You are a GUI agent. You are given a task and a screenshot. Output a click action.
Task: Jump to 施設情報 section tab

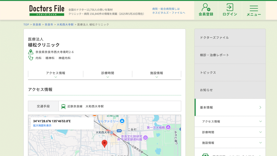pyautogui.click(x=157, y=74)
